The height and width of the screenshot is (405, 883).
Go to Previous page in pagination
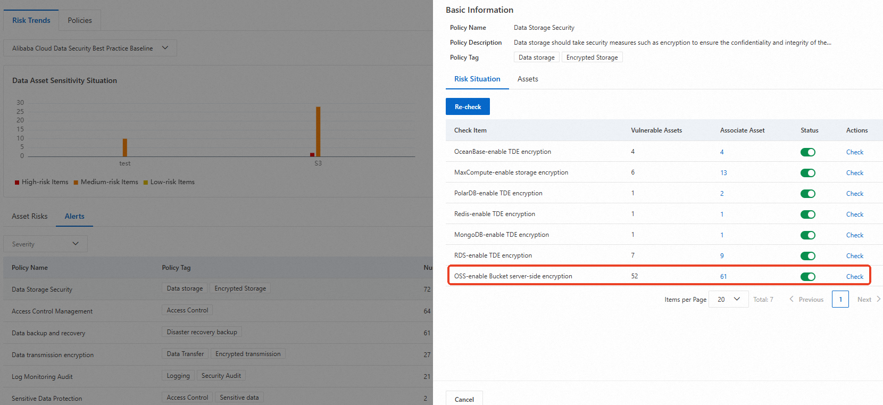(806, 299)
